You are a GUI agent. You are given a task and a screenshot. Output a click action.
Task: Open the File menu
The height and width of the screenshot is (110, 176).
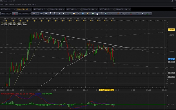[x=1, y=5]
